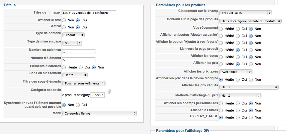The width and height of the screenshot is (286, 134).
Task: Open the Afficher les prix taxés dropdown
Action: (x=236, y=72)
